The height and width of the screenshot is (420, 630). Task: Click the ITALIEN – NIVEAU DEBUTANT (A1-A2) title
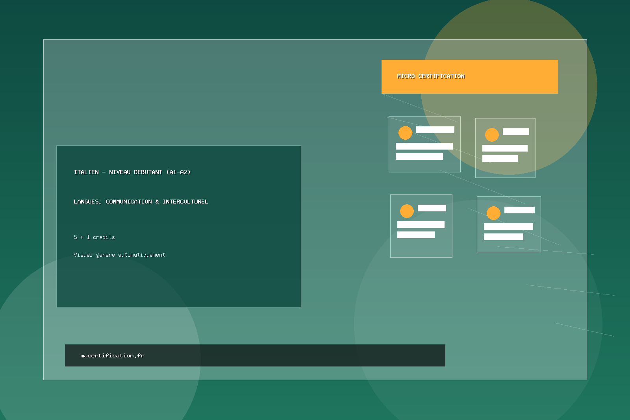tap(132, 172)
